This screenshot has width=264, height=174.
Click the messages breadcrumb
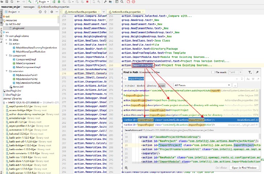tap(29, 7)
